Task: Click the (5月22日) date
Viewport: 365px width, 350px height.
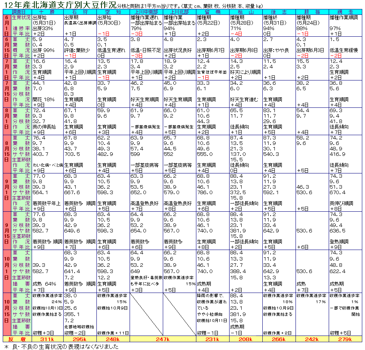Action: [x=208, y=23]
